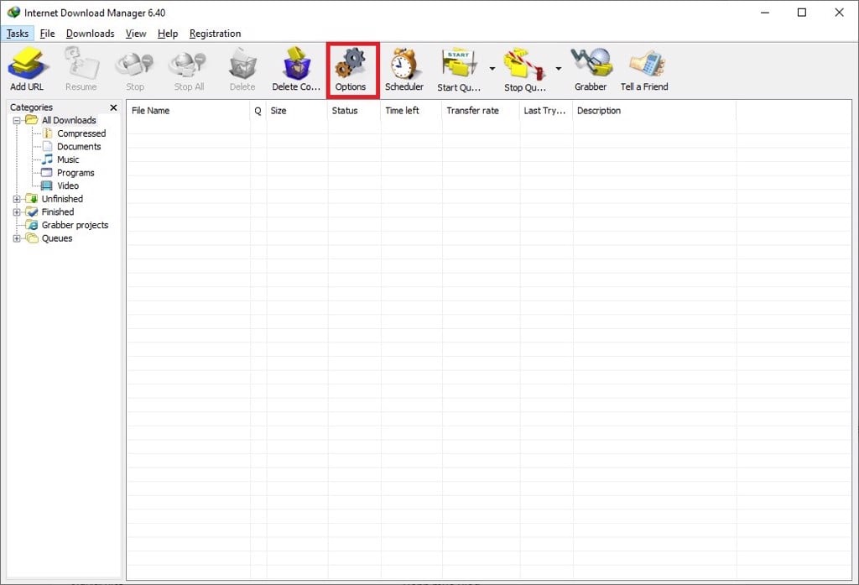Close the Categories panel

113,107
